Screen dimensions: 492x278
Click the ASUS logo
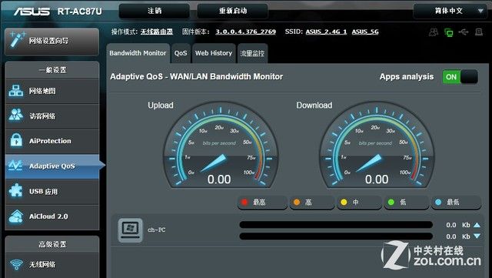tap(32, 12)
